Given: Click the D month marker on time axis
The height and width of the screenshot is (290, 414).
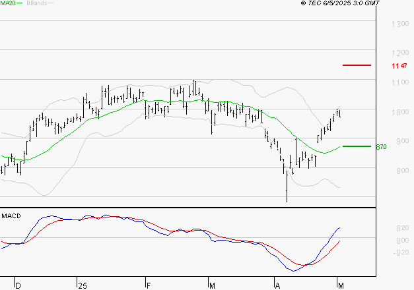Looking at the screenshot, I should [x=18, y=286].
